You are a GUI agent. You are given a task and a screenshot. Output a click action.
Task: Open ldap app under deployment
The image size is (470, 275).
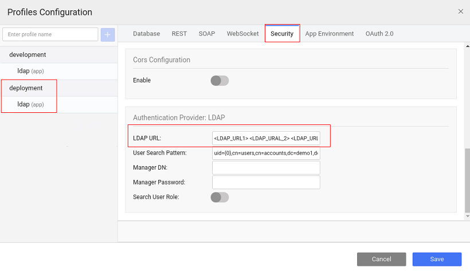30,105
